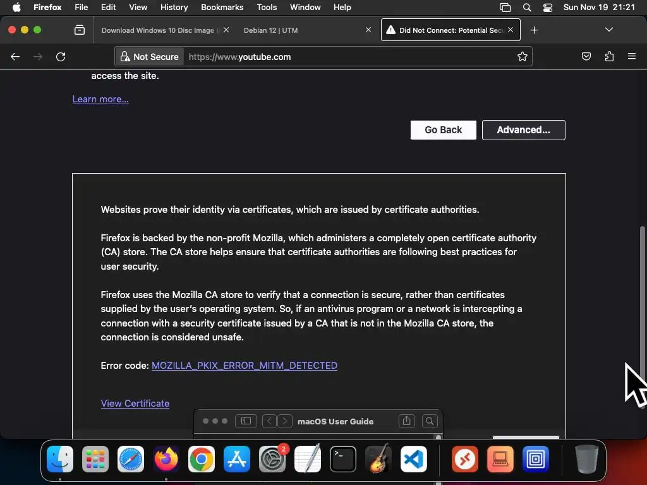Click the MOZILLA_PKIX_ERROR_MITM_DETECTED error code link

(245, 366)
